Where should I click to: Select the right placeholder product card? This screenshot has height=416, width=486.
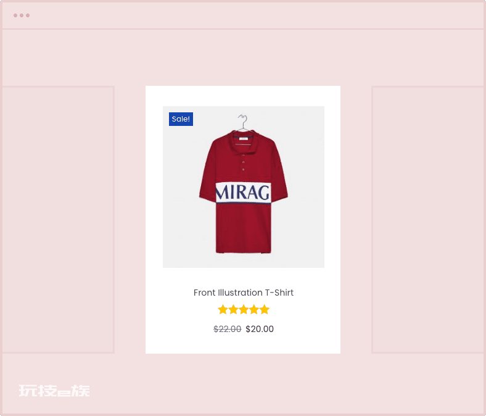tap(427, 220)
